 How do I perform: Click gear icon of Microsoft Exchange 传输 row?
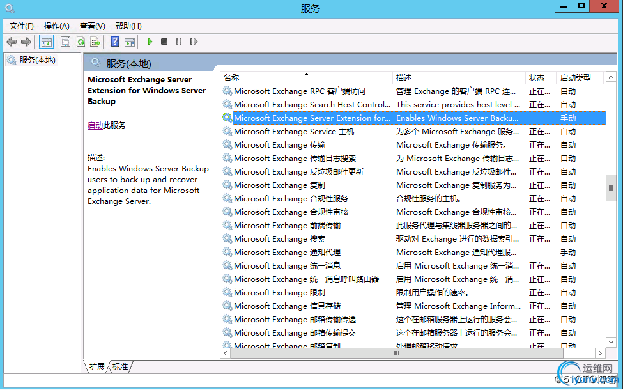click(x=227, y=144)
